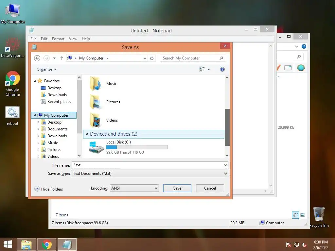
Task: Click Hide Folders button
Action: 49,189
